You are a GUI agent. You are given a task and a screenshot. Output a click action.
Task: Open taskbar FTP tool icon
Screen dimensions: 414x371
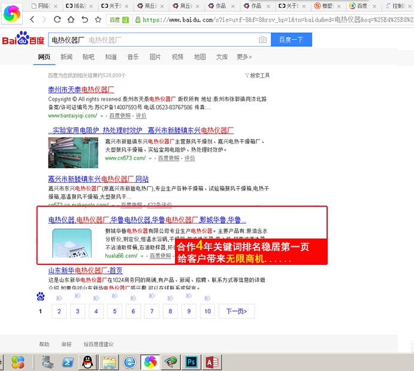pos(171,362)
